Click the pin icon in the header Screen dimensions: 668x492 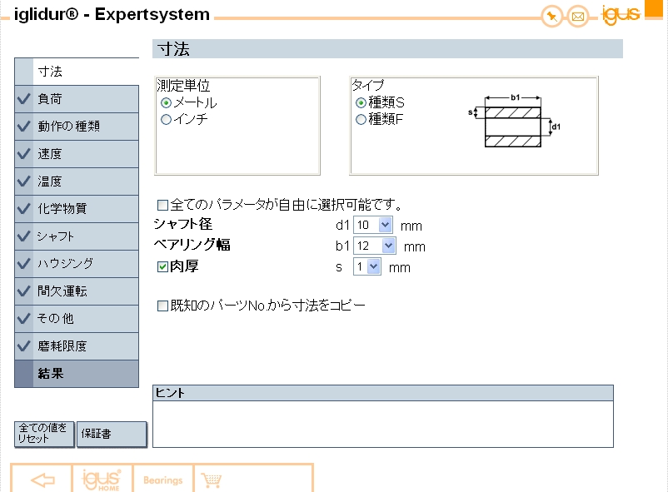click(x=552, y=17)
